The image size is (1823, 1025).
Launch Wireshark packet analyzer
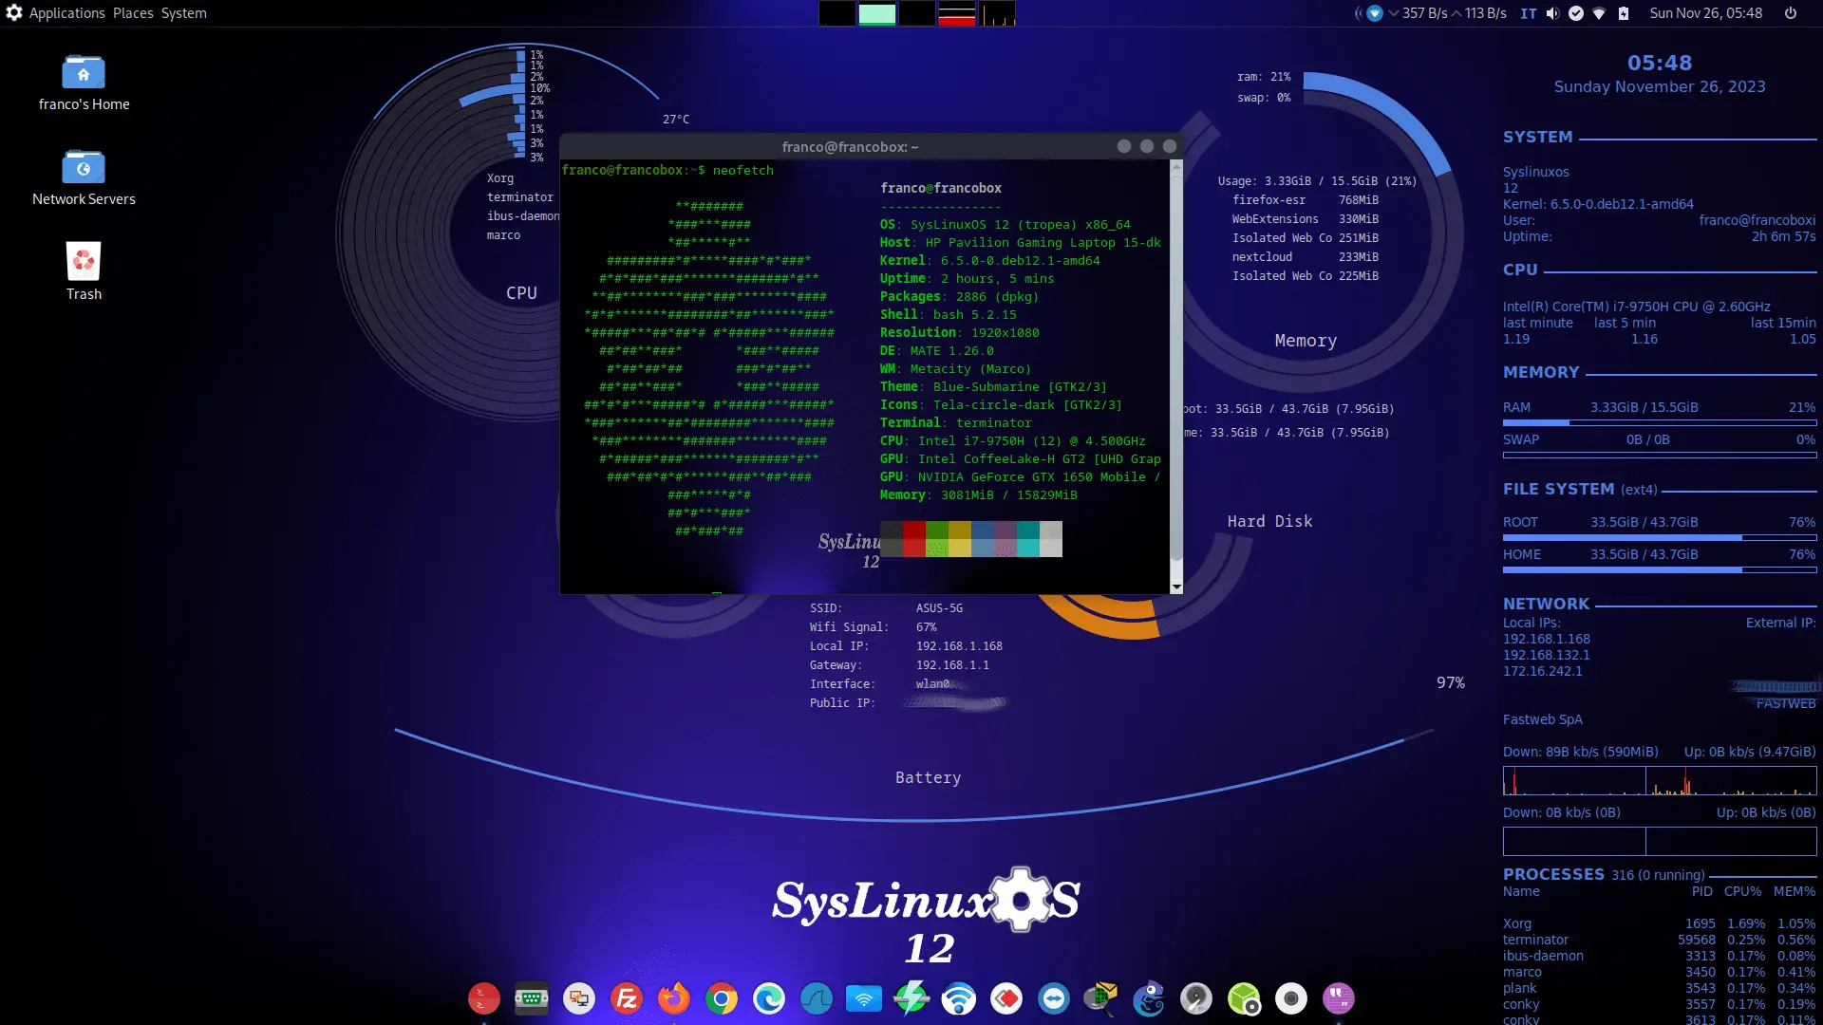pos(817,998)
